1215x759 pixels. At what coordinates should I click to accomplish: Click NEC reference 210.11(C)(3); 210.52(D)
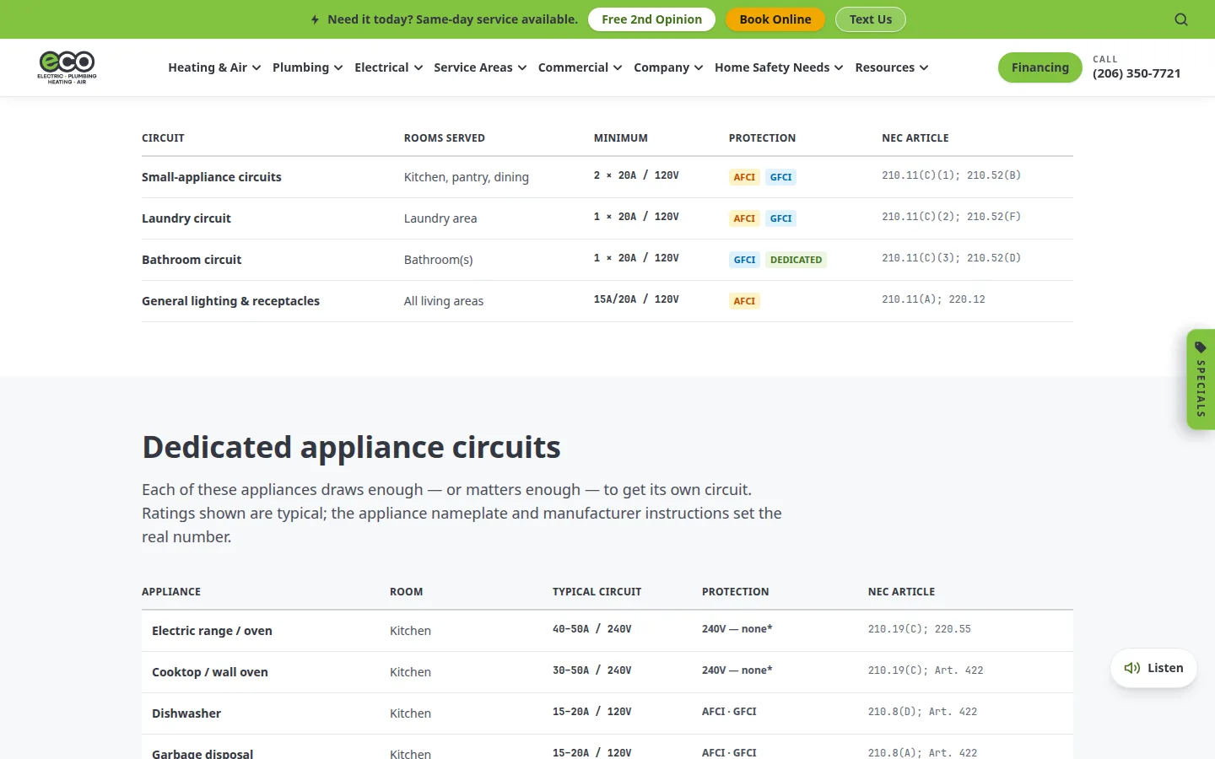[x=951, y=258]
